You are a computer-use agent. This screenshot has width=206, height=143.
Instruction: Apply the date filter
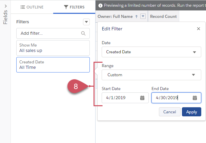[191, 112]
